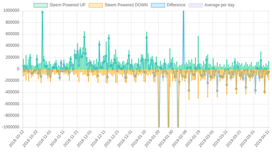Click the -1000000 y-axis value
Screen dimensions: 272x153
point(11,127)
